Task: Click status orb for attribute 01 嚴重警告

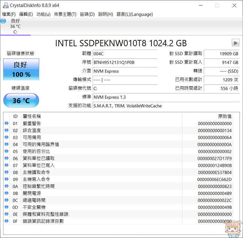Action: tap(7, 124)
